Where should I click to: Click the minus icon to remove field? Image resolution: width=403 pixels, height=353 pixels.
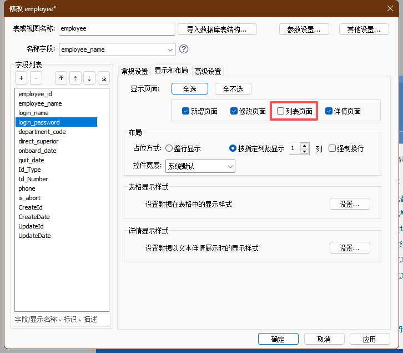pyautogui.click(x=35, y=78)
